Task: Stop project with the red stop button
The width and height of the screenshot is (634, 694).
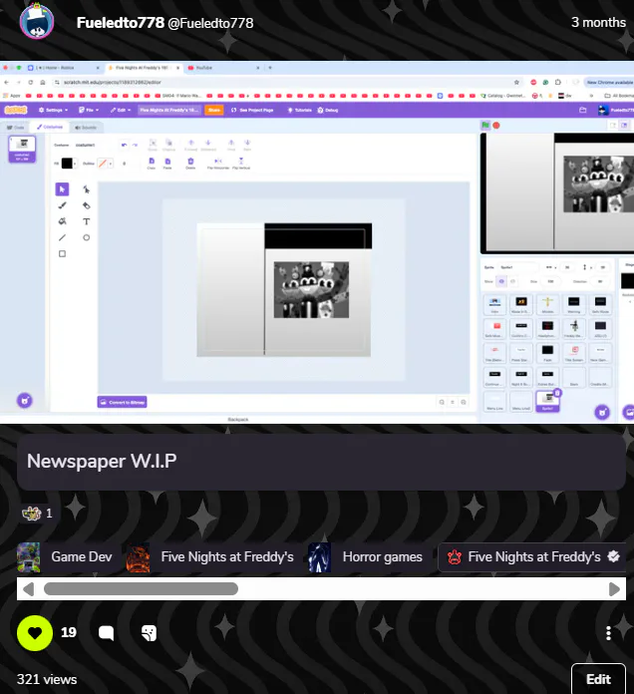Action: tap(496, 126)
